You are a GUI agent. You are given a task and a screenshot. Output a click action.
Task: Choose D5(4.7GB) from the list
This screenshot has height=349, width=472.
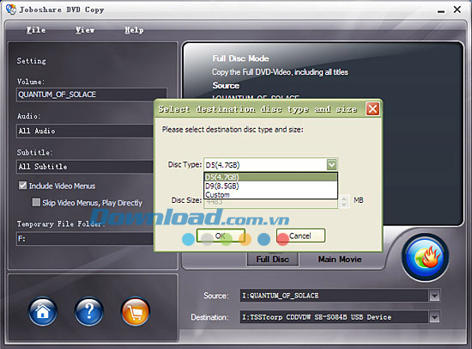pyautogui.click(x=270, y=177)
